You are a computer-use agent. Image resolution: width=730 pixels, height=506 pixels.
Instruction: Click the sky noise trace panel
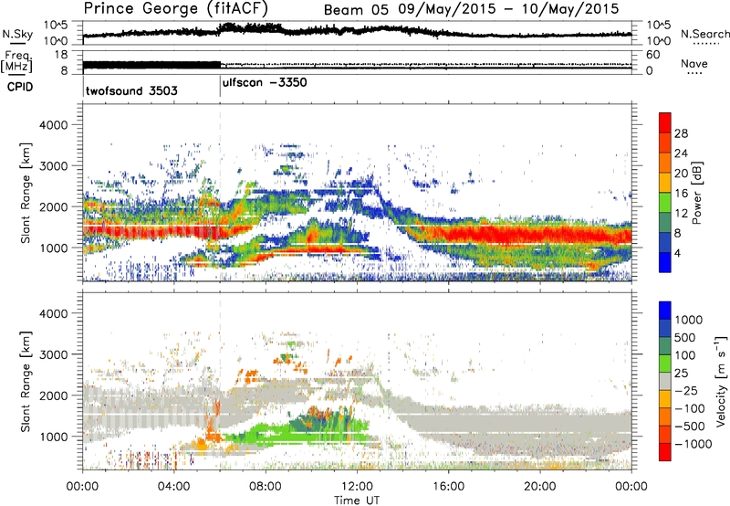(x=357, y=33)
